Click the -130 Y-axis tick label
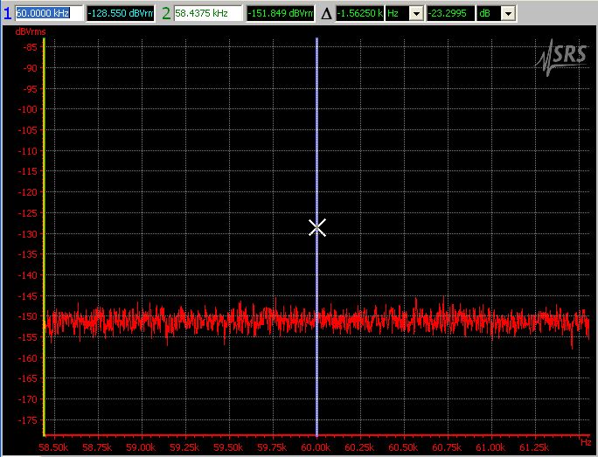 point(28,234)
